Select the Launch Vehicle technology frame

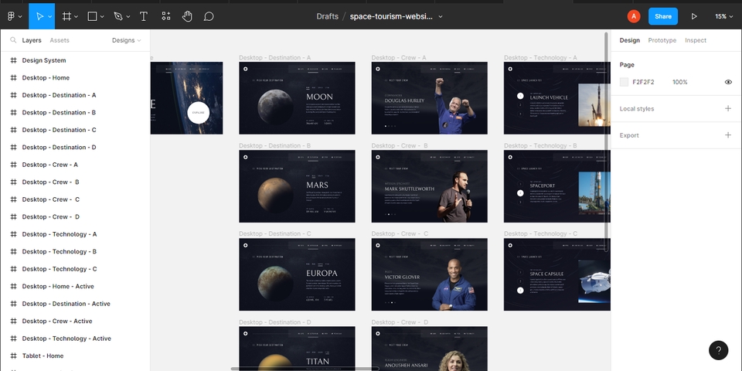(557, 98)
